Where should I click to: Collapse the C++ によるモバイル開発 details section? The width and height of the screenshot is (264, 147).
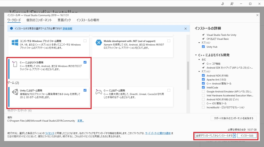click(x=196, y=55)
